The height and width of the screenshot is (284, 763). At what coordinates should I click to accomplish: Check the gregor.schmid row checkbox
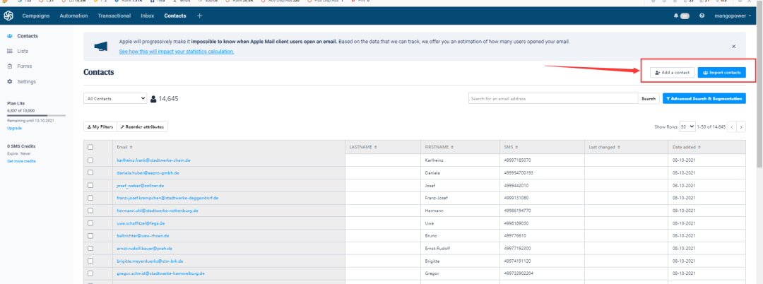coord(90,273)
